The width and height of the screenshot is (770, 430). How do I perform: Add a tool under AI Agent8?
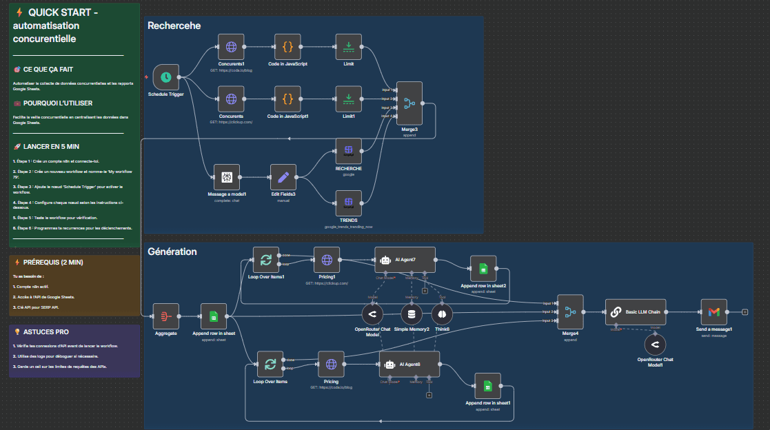[x=429, y=395]
